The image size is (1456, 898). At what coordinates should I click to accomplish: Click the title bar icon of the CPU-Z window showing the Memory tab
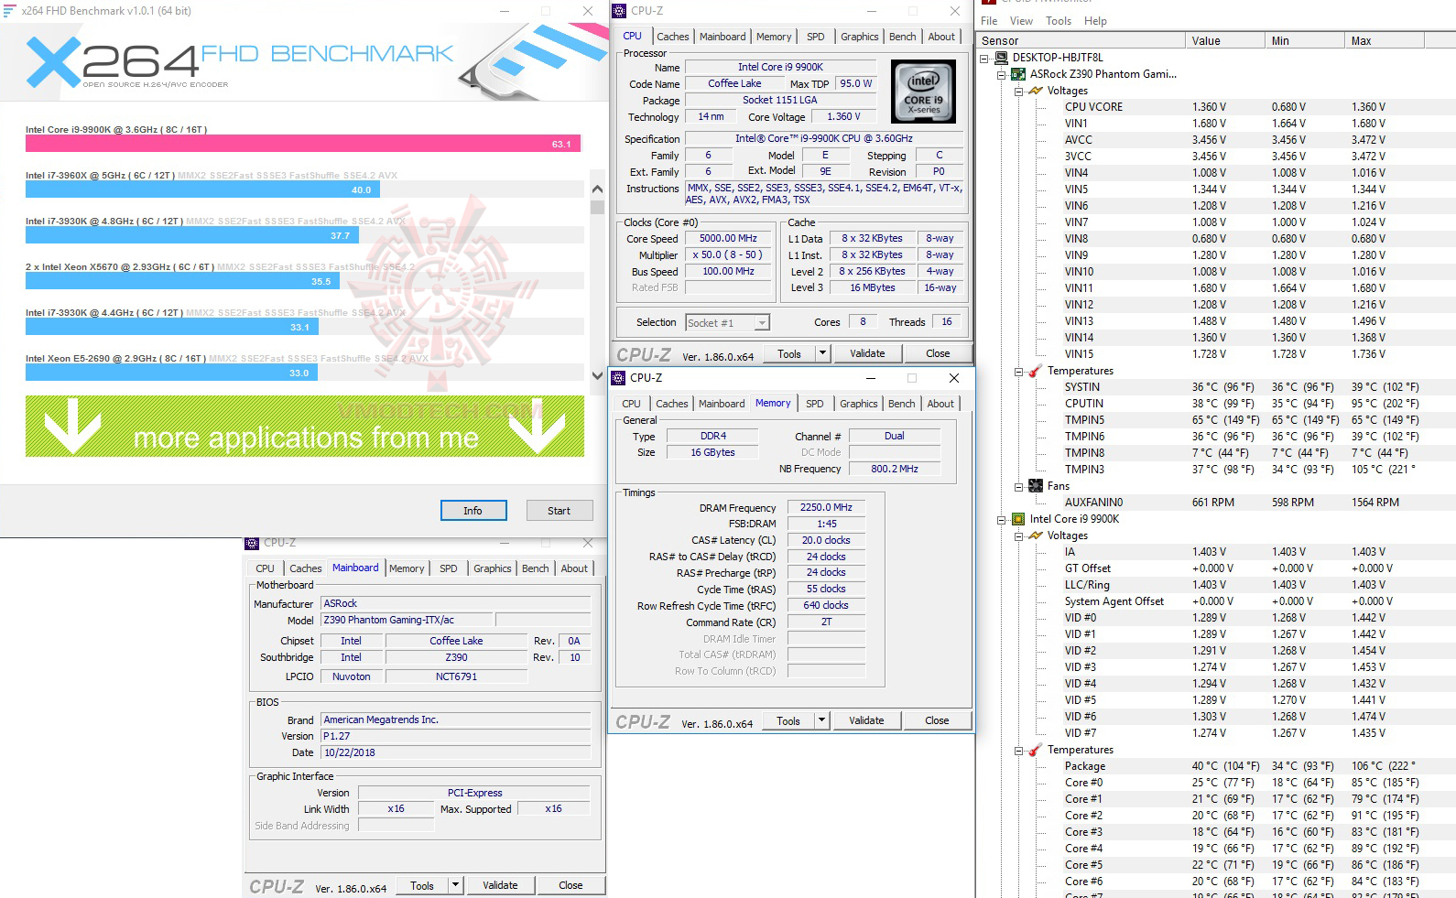pos(619,378)
